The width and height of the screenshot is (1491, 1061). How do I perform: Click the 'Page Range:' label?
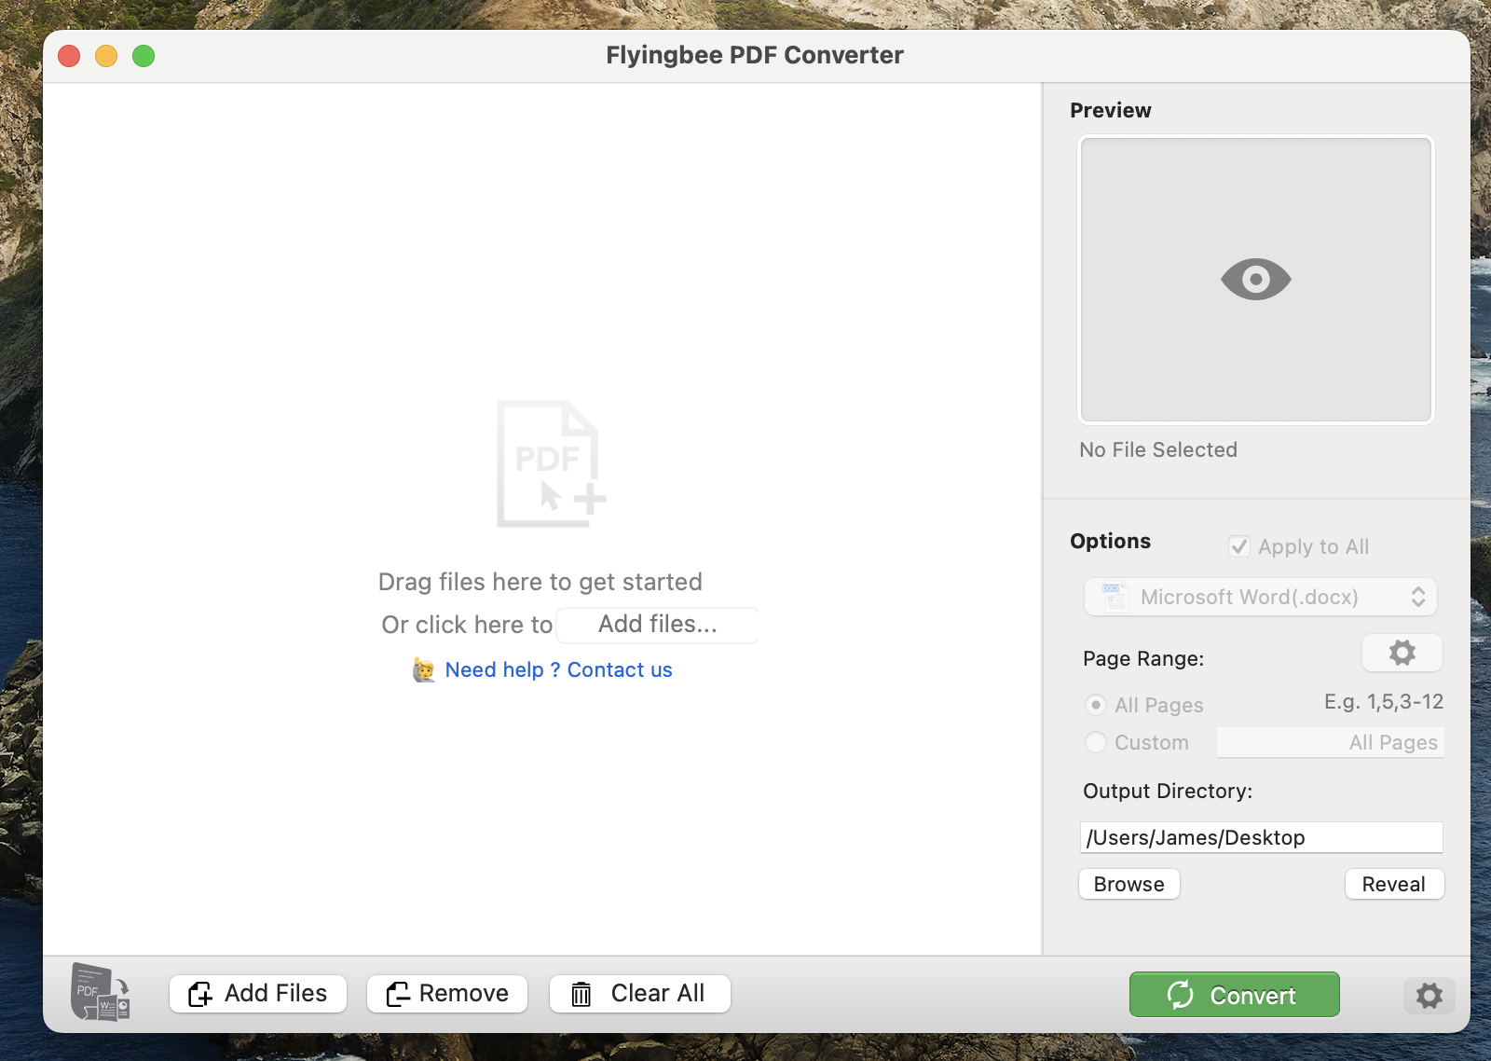1143,658
